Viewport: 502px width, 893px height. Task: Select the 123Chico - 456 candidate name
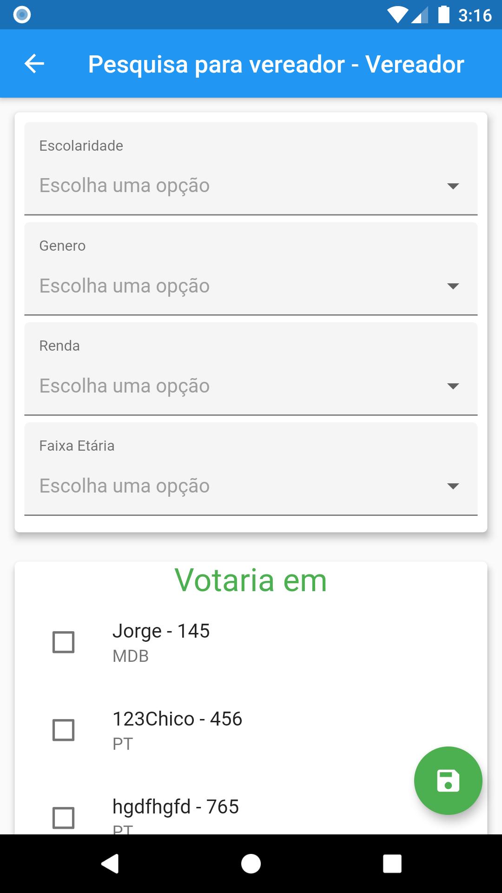[177, 719]
